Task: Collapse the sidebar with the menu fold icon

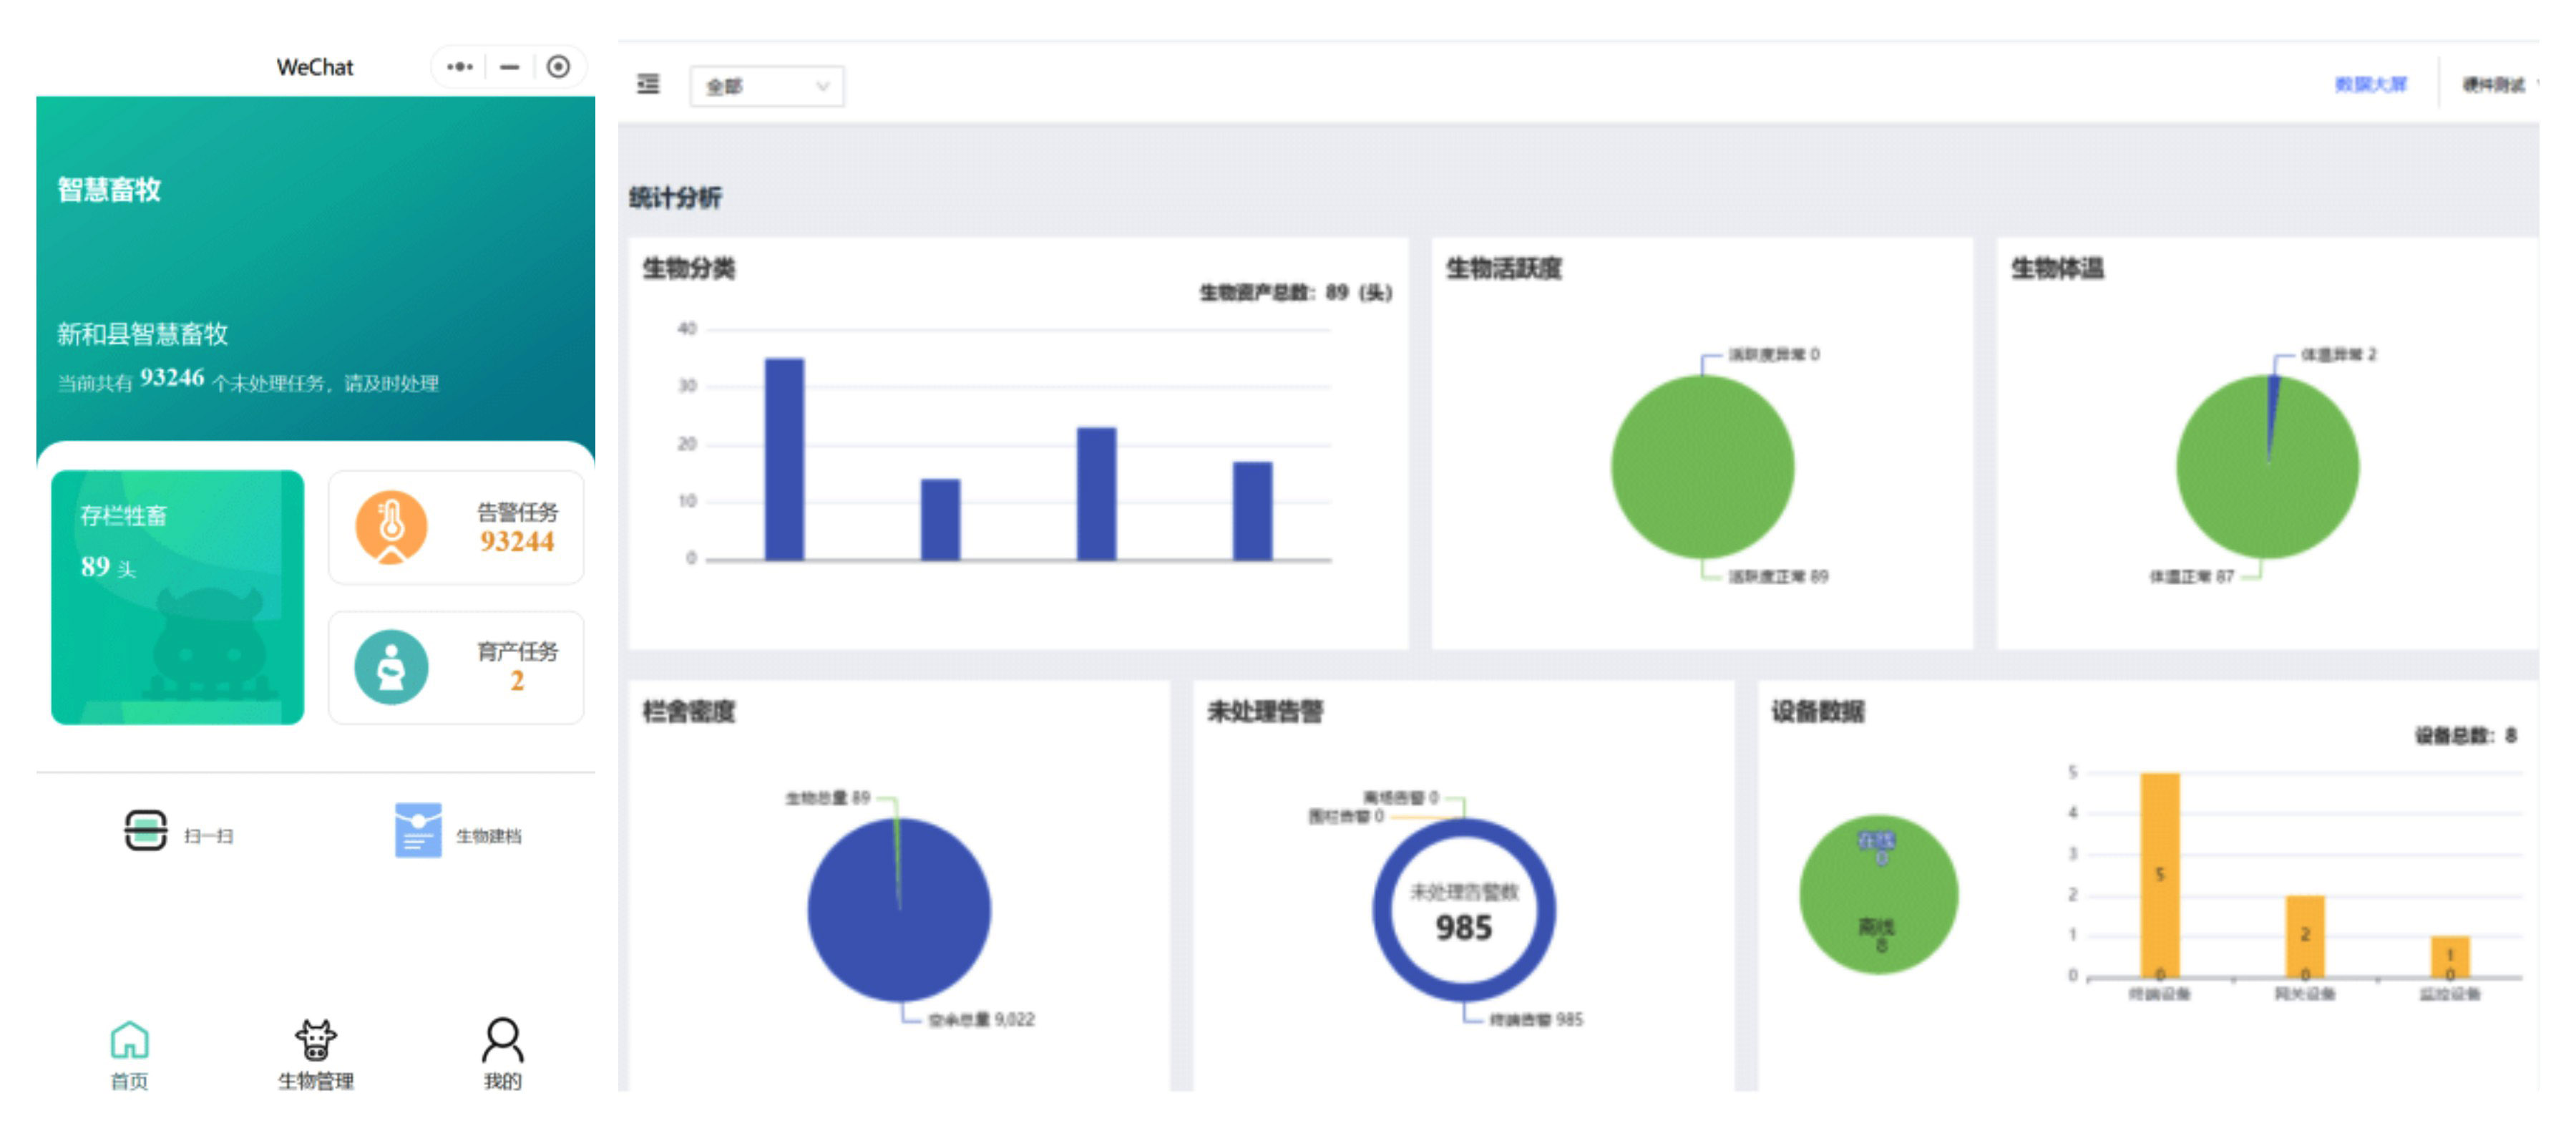Action: coord(648,84)
